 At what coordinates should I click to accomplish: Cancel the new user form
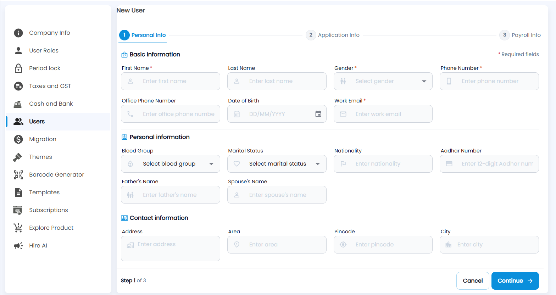click(x=473, y=281)
